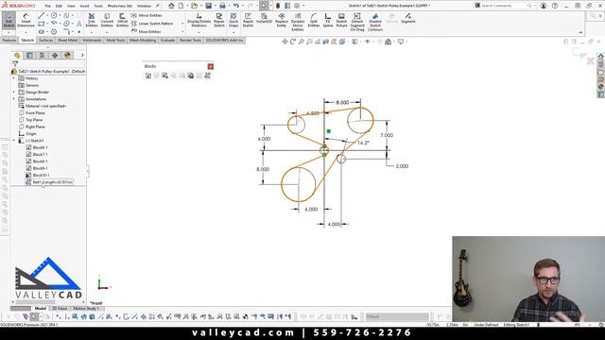Select the Corner Rectangle sketch tool
605x340 pixels.
tap(42, 24)
